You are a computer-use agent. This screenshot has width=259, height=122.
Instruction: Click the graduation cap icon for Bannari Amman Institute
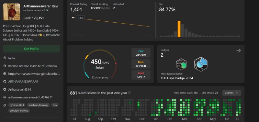5,66
